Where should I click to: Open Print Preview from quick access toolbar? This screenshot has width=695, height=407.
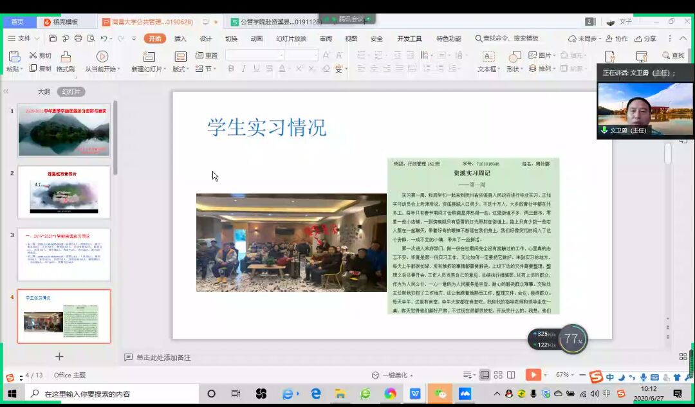pyautogui.click(x=91, y=39)
